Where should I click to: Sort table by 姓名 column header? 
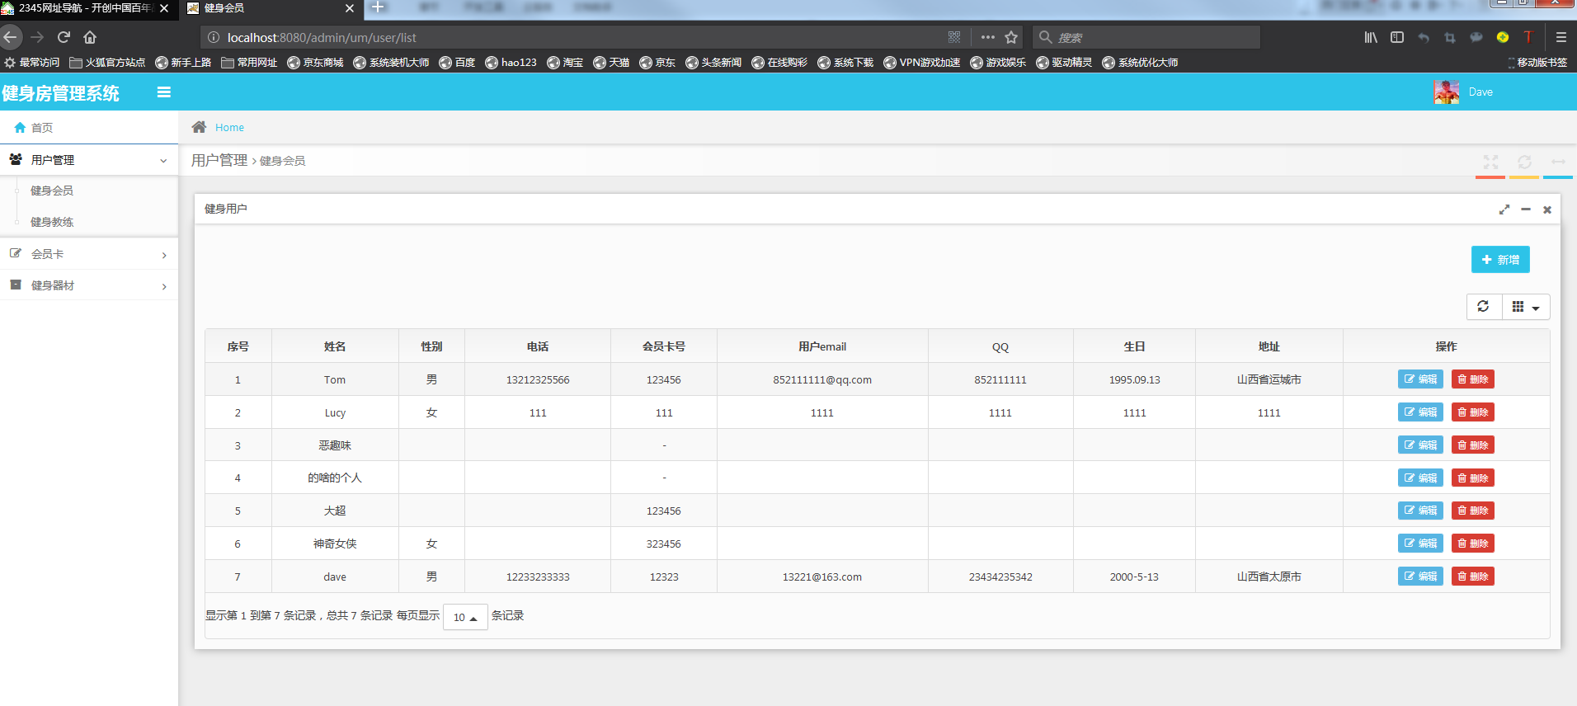[x=335, y=346]
